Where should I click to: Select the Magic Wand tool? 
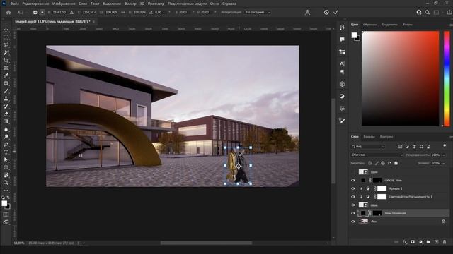pyautogui.click(x=6, y=53)
